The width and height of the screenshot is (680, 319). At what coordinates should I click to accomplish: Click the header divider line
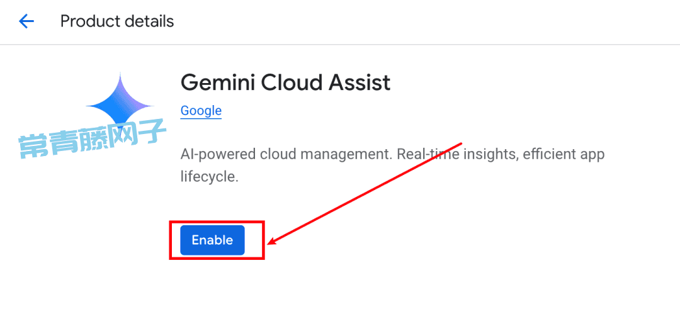(340, 44)
